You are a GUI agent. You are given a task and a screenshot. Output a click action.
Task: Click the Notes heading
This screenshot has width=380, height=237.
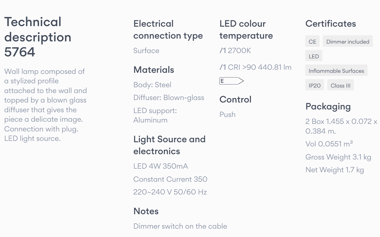[x=146, y=211]
